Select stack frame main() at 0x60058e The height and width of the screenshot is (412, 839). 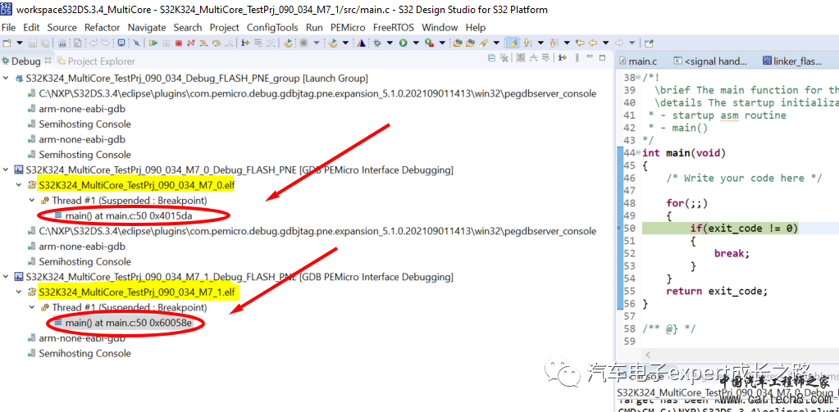[x=129, y=323]
